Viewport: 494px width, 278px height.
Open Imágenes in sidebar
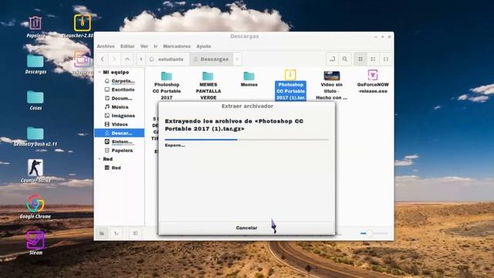(x=120, y=116)
